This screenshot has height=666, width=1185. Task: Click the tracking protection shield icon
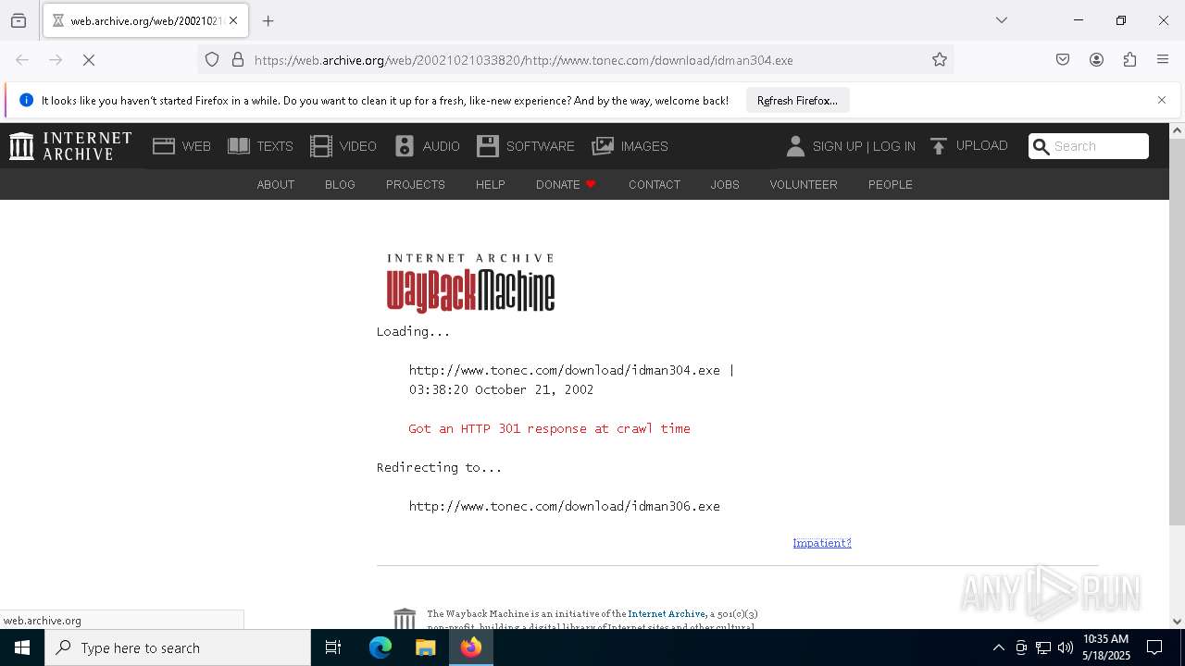pyautogui.click(x=212, y=60)
